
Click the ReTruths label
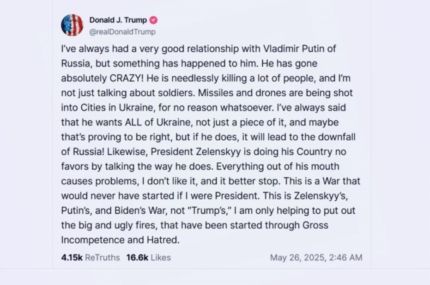103,258
